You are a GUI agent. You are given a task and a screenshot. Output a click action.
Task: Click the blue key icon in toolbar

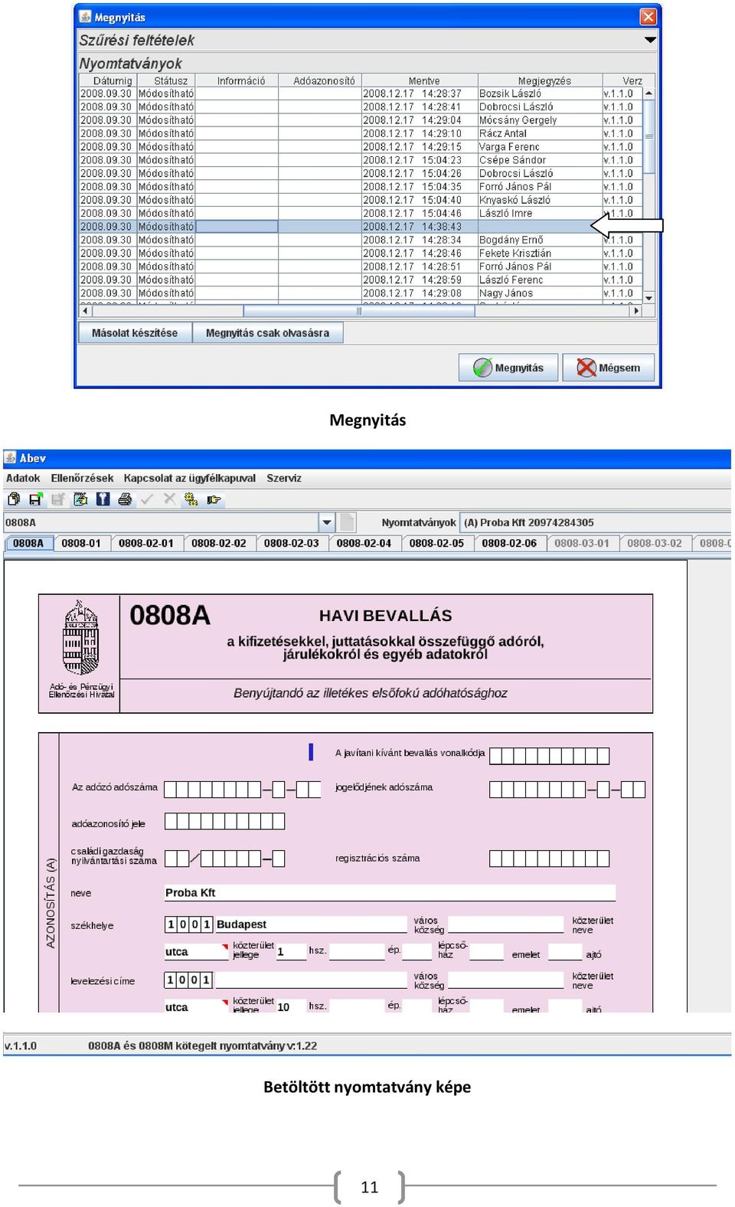tap(103, 499)
